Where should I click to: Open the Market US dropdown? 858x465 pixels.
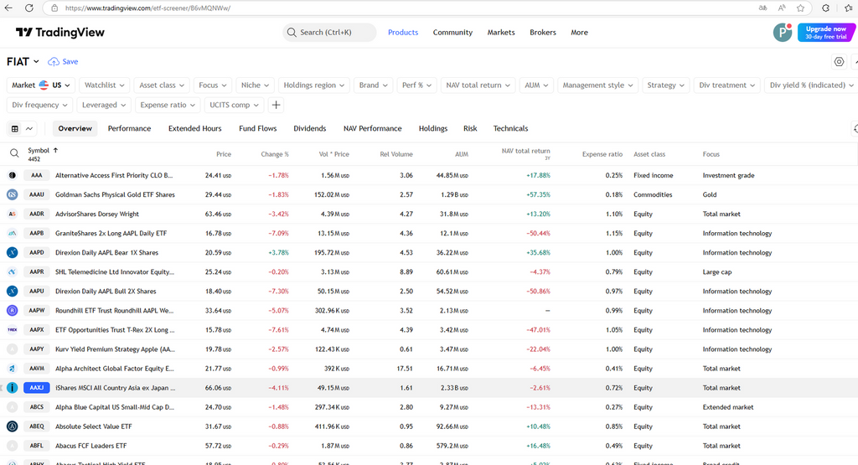[x=41, y=85]
